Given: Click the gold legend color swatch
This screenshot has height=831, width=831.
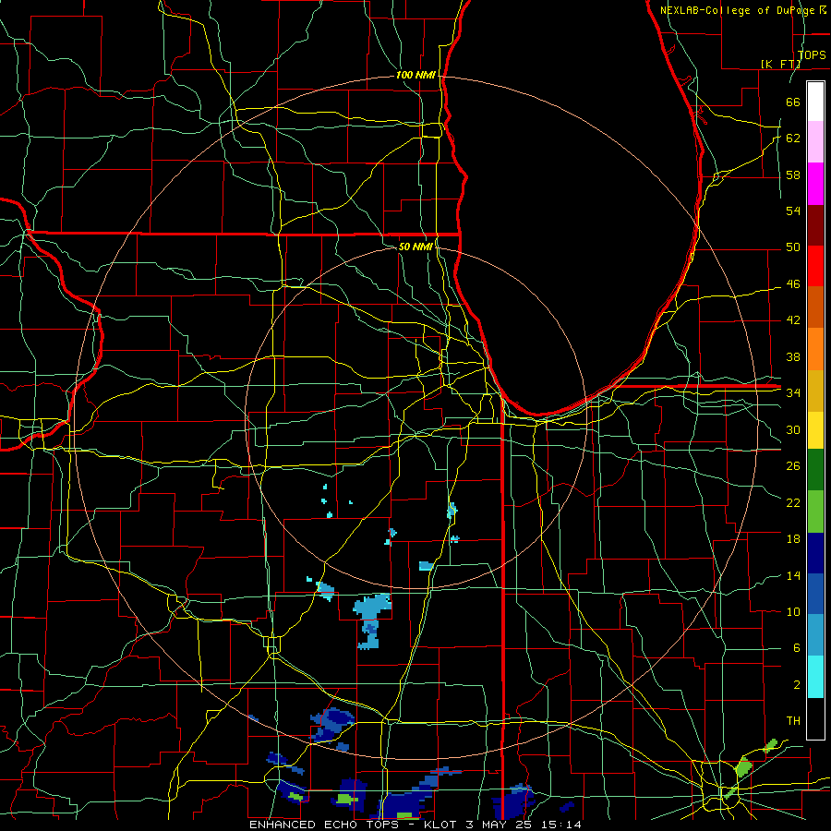Looking at the screenshot, I should [x=815, y=391].
